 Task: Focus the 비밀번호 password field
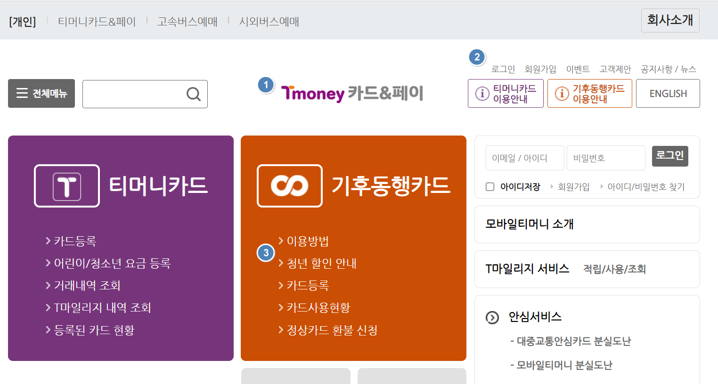tap(606, 158)
